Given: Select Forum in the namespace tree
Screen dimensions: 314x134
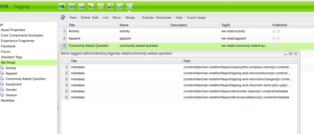Looking at the screenshot, I should (6, 52).
